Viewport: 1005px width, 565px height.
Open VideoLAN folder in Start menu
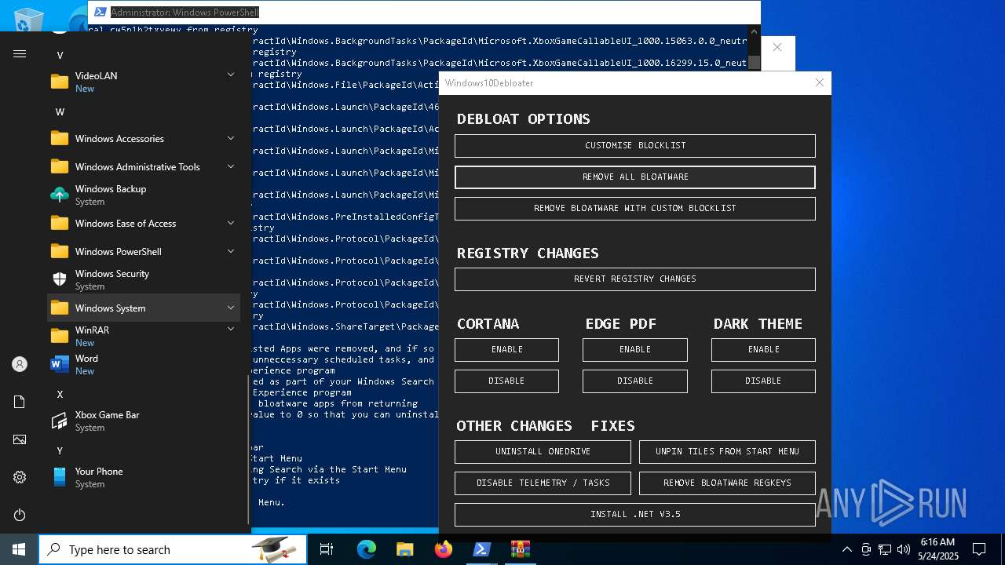tap(143, 82)
